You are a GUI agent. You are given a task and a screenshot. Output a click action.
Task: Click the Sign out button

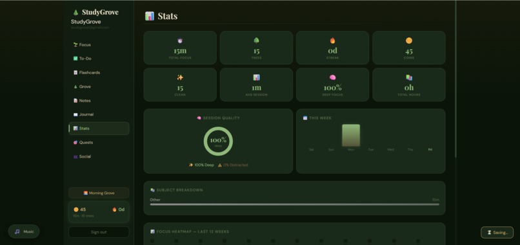(99, 232)
